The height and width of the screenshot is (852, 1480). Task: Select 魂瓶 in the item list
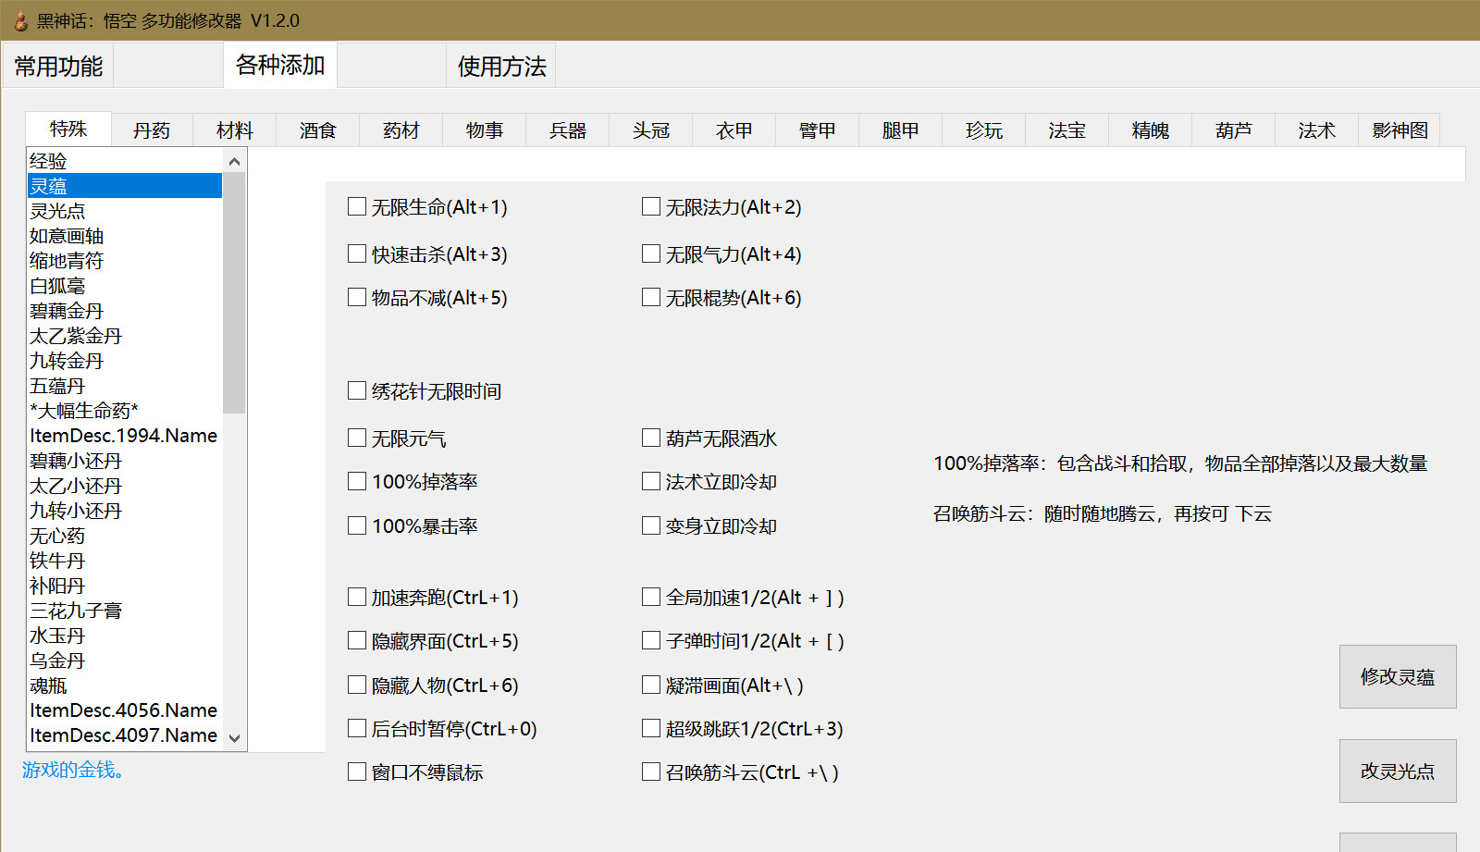(x=125, y=685)
